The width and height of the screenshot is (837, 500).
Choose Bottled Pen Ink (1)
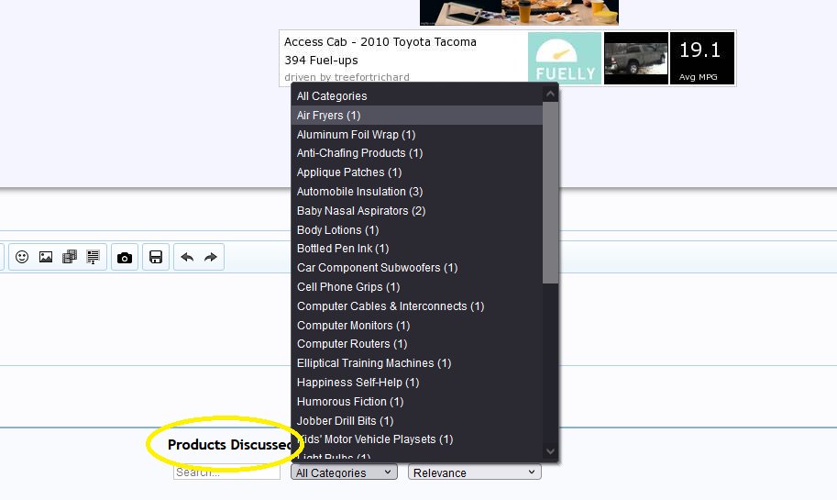point(417,249)
